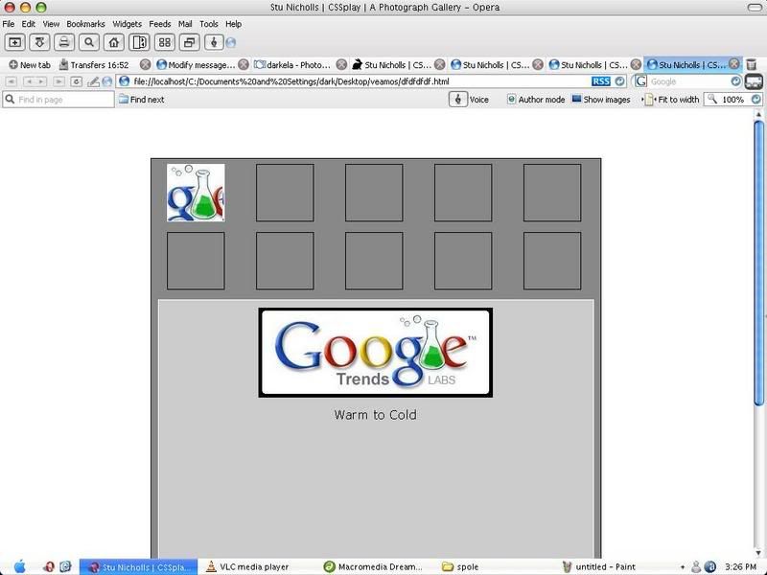Screen dimensions: 767x575
Task: Click the new page toolbar icon
Action: [15, 42]
